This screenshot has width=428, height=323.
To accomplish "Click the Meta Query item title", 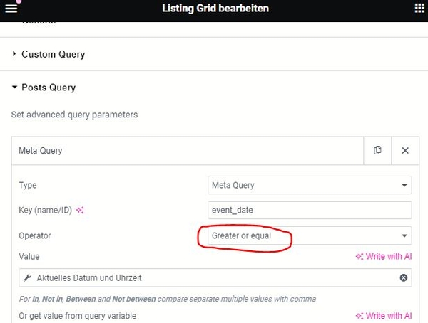I will (x=41, y=151).
